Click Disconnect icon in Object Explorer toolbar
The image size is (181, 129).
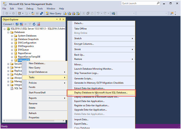point(21,24)
